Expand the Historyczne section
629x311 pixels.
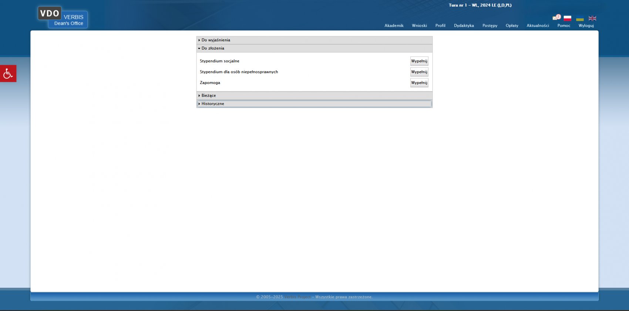(213, 104)
